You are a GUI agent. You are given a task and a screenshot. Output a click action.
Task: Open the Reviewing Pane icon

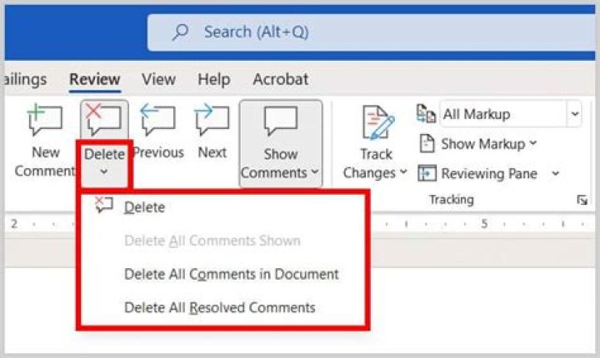[x=427, y=174]
